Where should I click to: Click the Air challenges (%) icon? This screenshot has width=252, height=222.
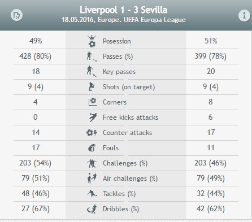[92, 179]
